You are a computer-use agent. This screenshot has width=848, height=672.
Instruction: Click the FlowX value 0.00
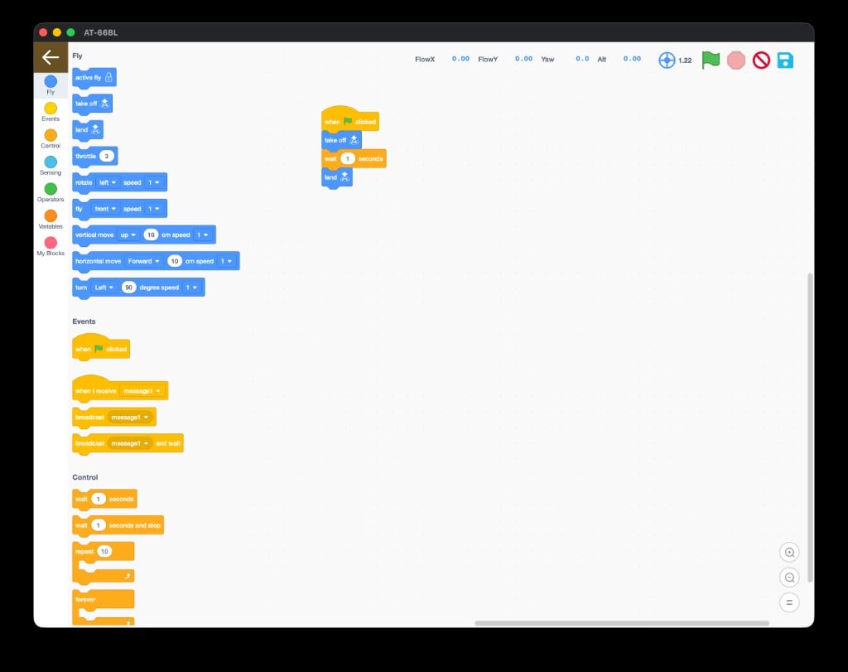[460, 59]
